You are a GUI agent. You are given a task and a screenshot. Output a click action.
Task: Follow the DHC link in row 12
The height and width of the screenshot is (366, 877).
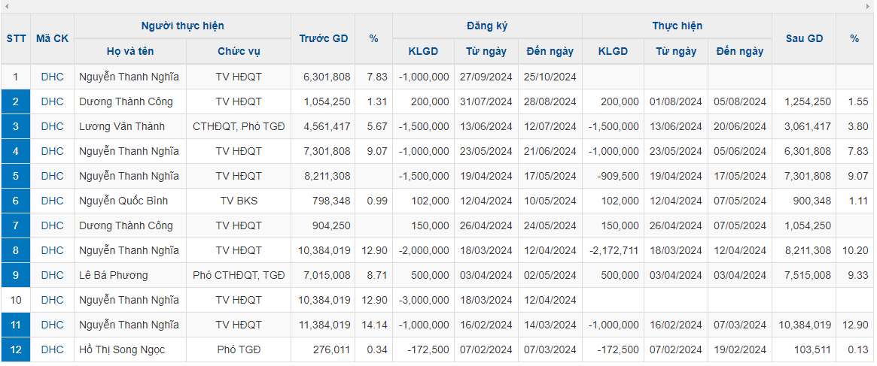[x=53, y=349]
